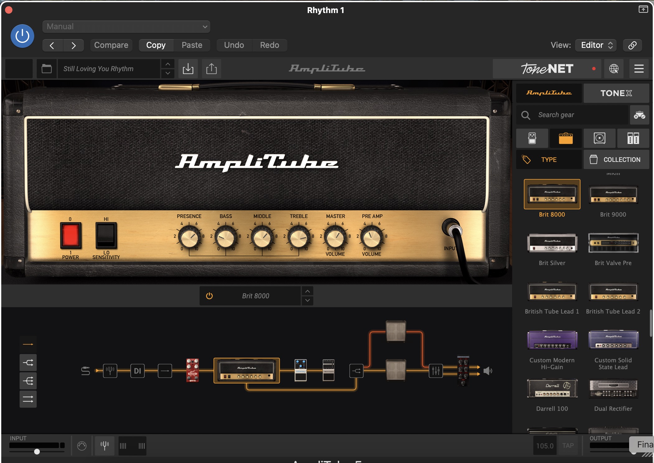Select the TYPE filter tab
The image size is (654, 463).
(549, 159)
